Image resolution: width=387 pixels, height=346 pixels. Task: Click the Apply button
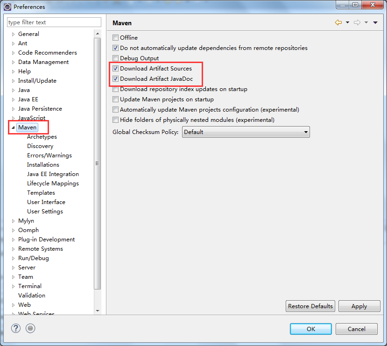click(x=359, y=306)
